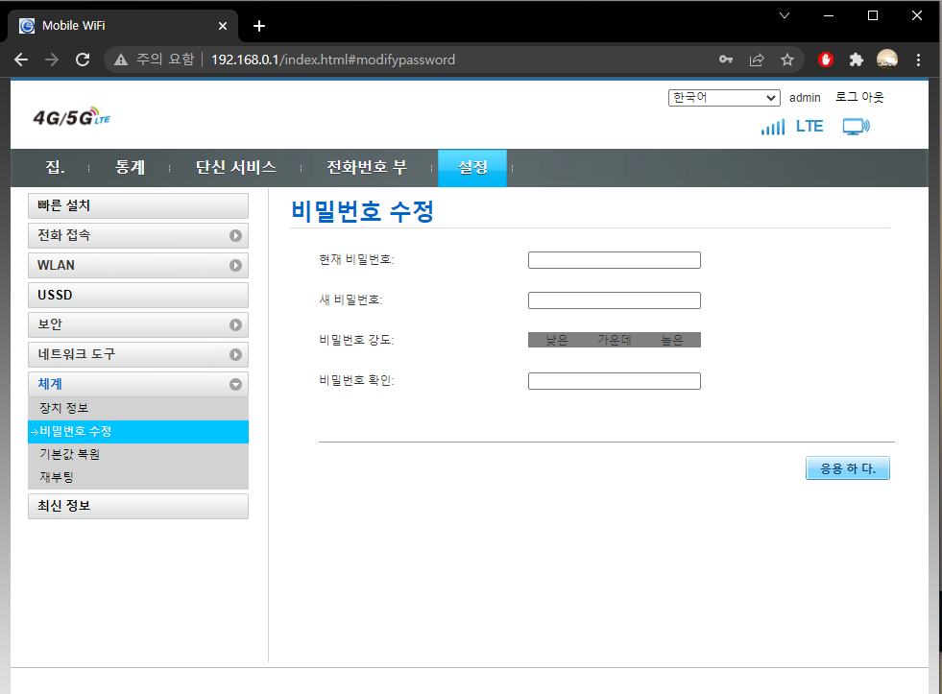Open the Chrome profile avatar
942x694 pixels.
pyautogui.click(x=886, y=60)
